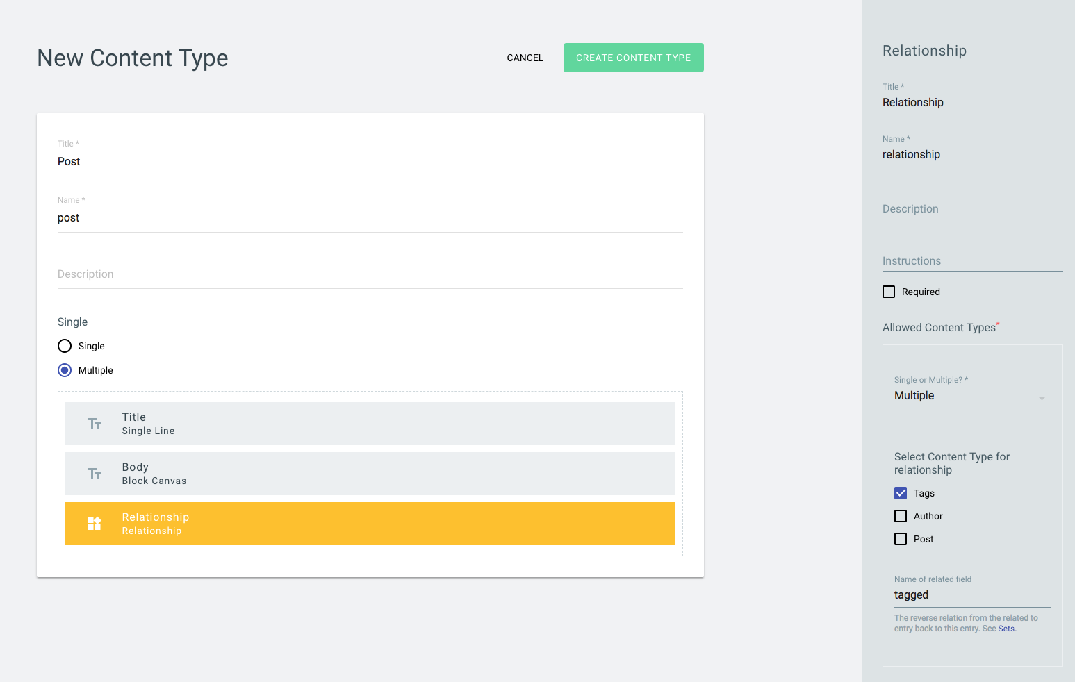Select the Multiple radio button
This screenshot has height=682, width=1075.
[65, 370]
